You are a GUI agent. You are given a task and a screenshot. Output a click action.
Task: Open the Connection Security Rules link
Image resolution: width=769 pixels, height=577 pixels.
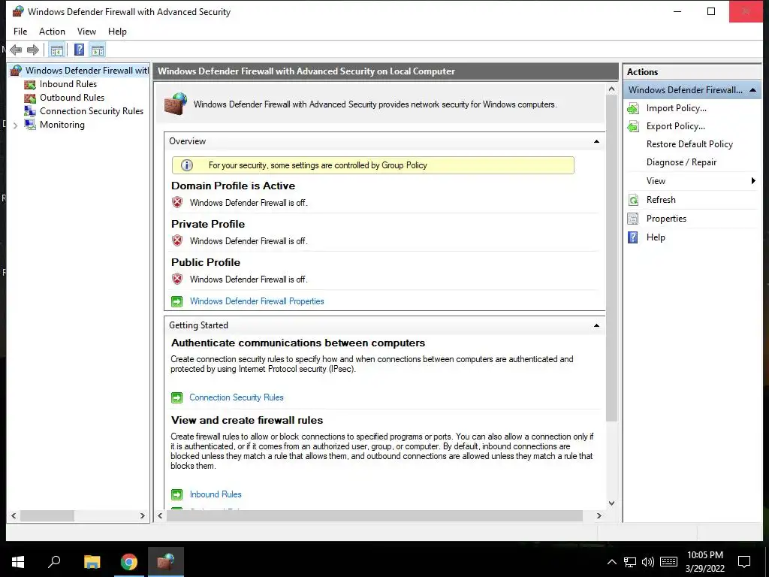pos(237,397)
